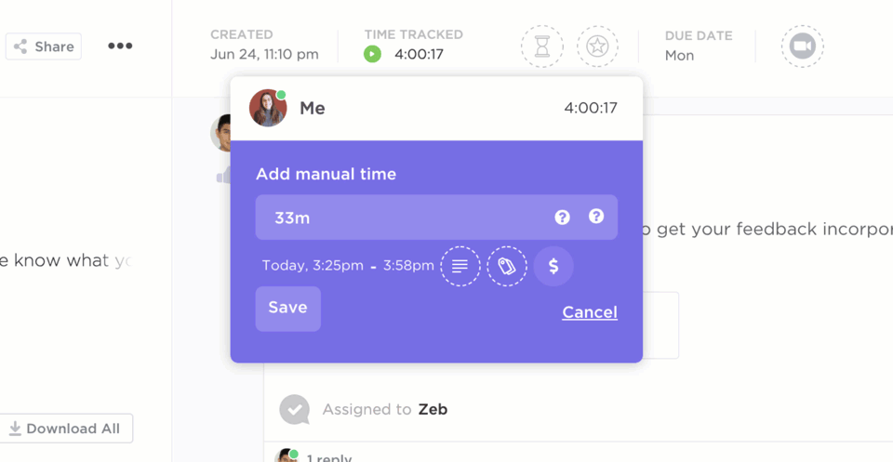Toggle the billable dollar sign

[x=553, y=267]
